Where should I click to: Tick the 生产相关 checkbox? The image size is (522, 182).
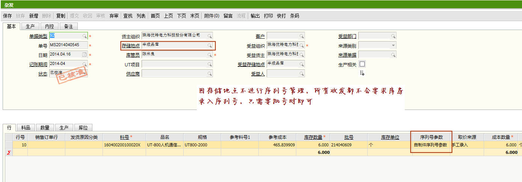[x=362, y=64]
